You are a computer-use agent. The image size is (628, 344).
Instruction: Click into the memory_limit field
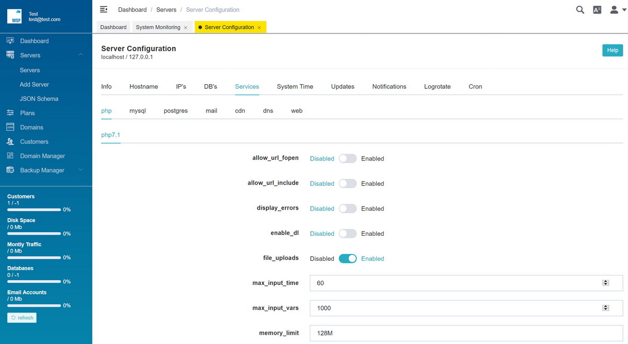(x=466, y=333)
